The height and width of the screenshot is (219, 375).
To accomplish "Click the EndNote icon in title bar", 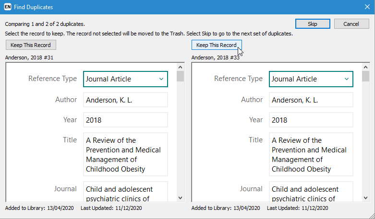I will [x=8, y=7].
